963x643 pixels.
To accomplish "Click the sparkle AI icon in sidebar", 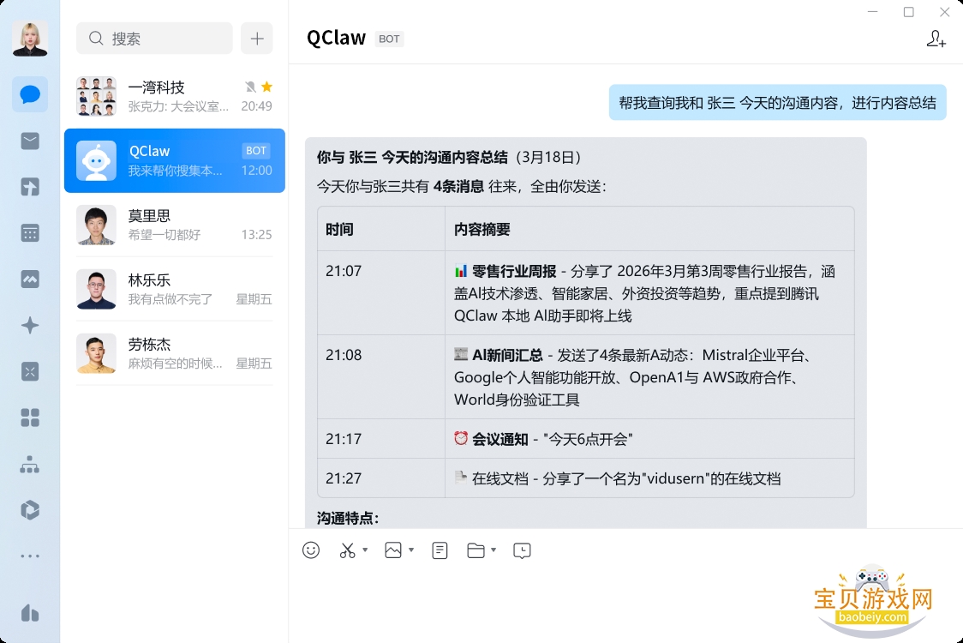I will click(x=30, y=325).
